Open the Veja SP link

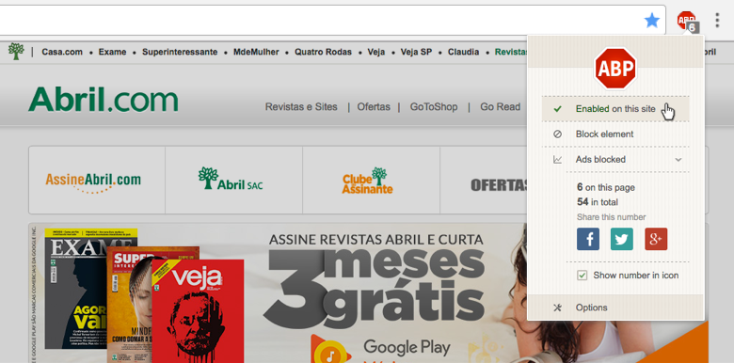click(x=416, y=52)
